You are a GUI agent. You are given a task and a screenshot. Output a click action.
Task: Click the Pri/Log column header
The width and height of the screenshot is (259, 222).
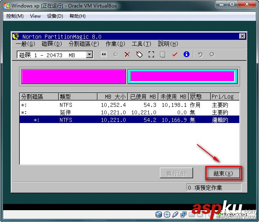pos(225,97)
